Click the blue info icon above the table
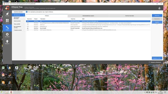The image size is (168, 94). click(x=27, y=12)
